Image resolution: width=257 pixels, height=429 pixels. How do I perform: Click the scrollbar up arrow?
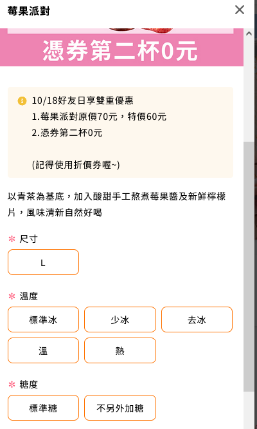point(249,33)
